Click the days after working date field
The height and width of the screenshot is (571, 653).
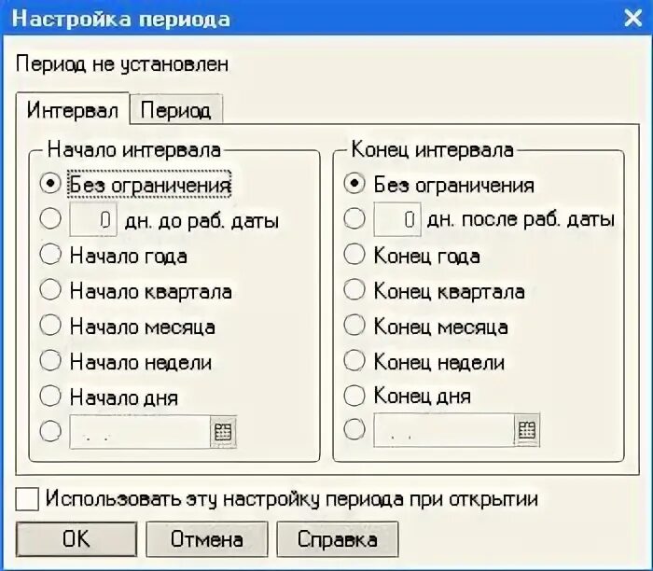click(396, 219)
